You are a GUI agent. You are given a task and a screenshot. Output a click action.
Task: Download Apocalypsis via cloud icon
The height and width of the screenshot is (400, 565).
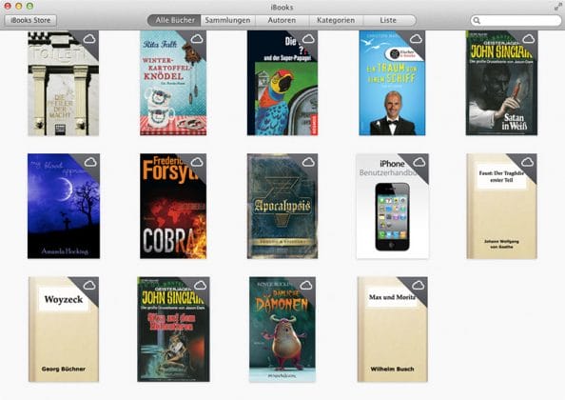308,162
